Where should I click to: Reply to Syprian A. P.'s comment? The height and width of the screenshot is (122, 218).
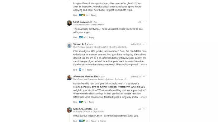[x=90, y=70]
